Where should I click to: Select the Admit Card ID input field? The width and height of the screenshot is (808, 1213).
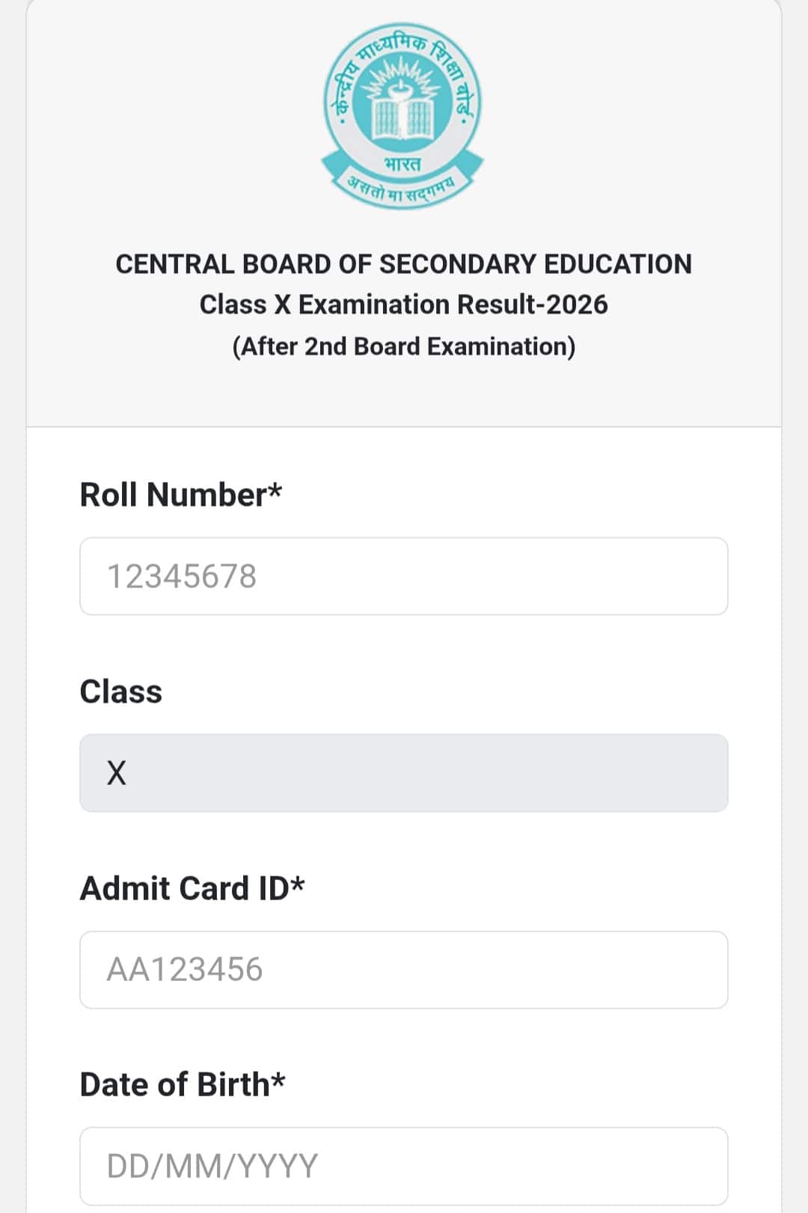coord(404,970)
